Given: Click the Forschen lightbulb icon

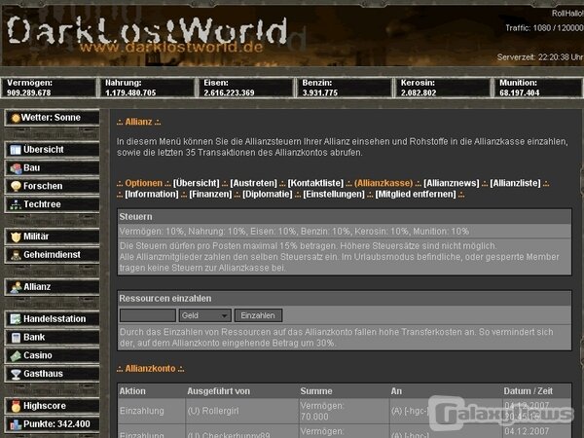Looking at the screenshot, I should tap(16, 186).
